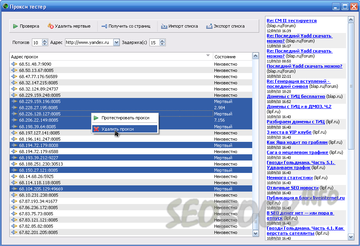
Task: Choose Протестировать прокси from context menu
Action: click(x=125, y=118)
